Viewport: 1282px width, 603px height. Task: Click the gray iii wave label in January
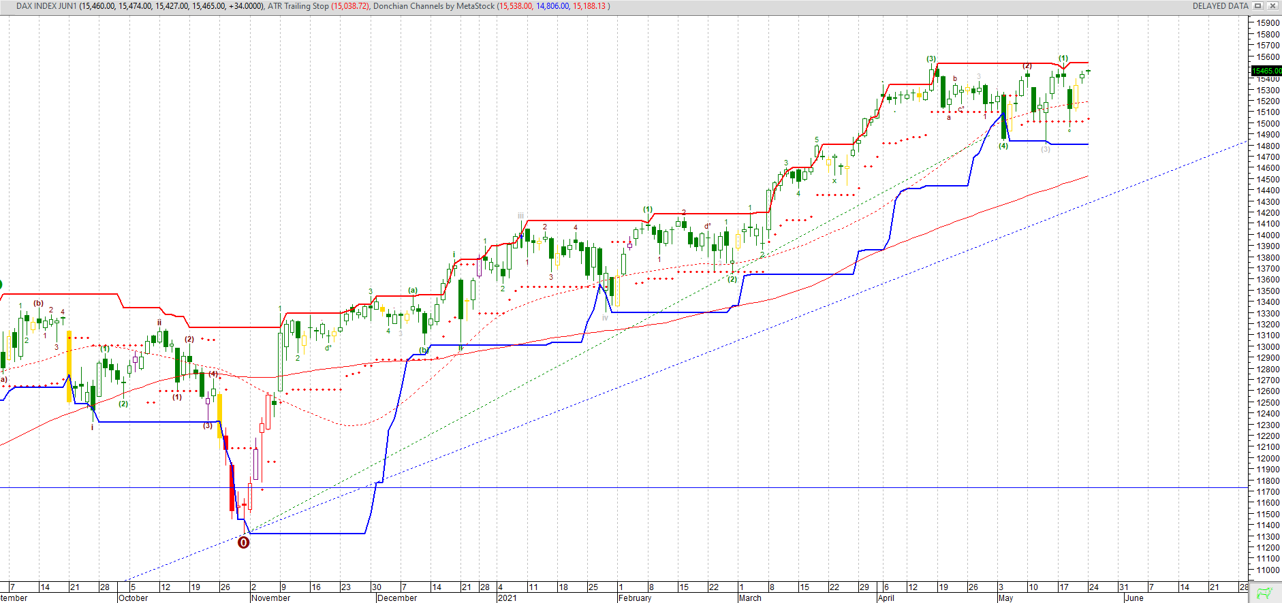[520, 216]
